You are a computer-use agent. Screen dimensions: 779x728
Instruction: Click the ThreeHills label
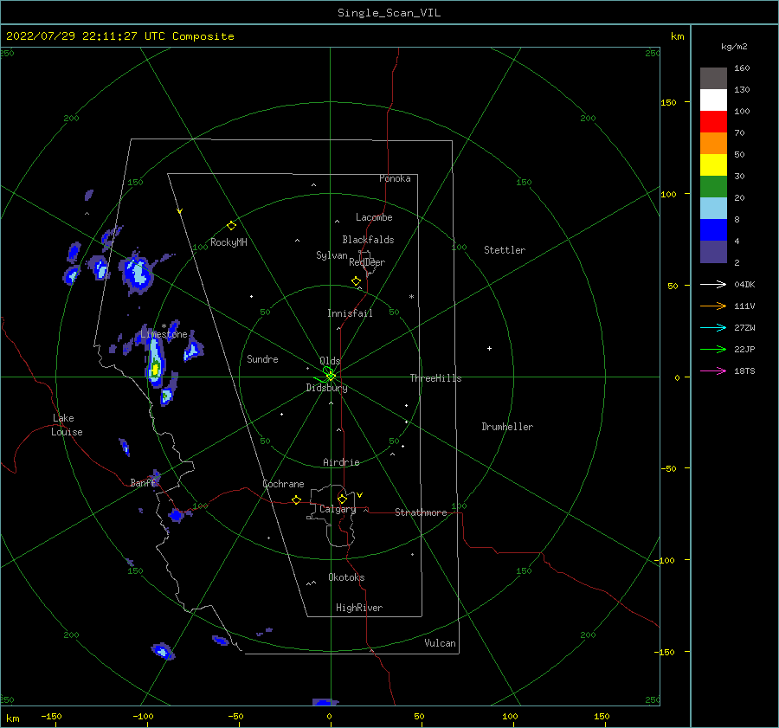[435, 378]
